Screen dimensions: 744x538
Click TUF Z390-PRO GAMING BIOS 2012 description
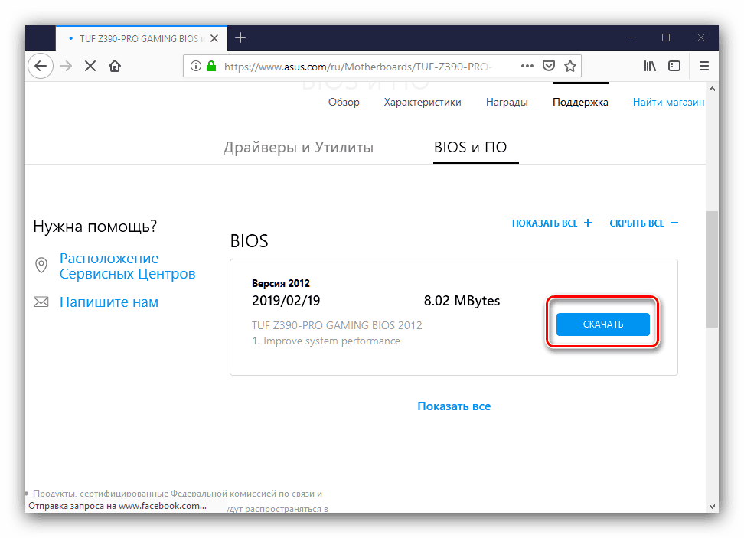pyautogui.click(x=337, y=325)
